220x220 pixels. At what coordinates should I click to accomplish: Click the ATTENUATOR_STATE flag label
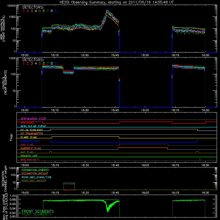33,119
